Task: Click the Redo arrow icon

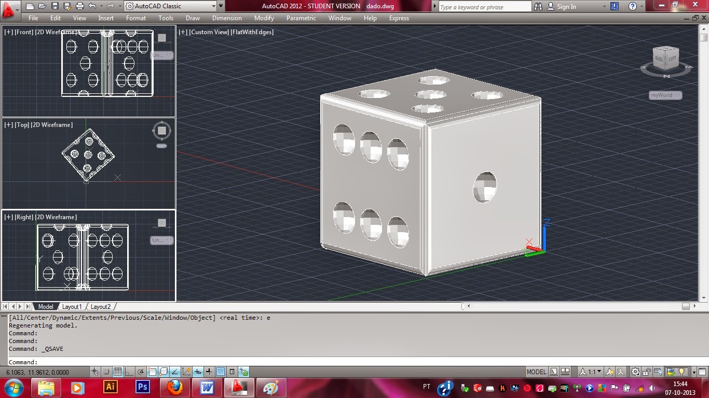Action: coord(110,6)
